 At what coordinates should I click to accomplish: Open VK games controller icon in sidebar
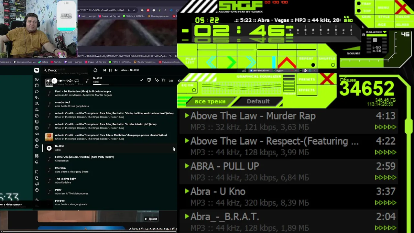pyautogui.click(x=37, y=134)
